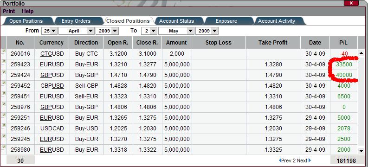This screenshot has height=167, width=368.
Task: Sort by the P/L column header
Action: [x=343, y=43]
